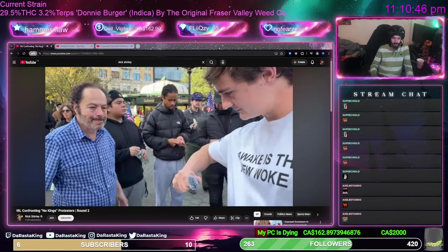Reload the YouTube page
This screenshot has width=448, height=252.
tap(24, 54)
